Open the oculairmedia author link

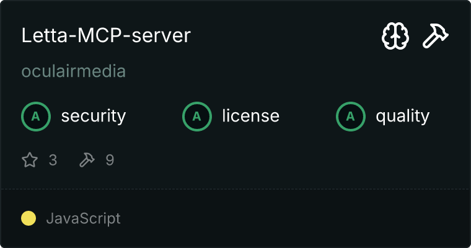[74, 71]
